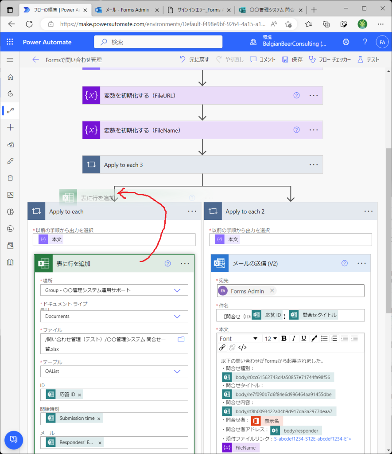Viewport: 392px width, 454px height.
Task: Open the Font family dropdown
Action: point(238,338)
